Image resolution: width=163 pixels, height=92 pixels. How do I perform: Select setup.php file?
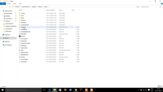click(24, 62)
